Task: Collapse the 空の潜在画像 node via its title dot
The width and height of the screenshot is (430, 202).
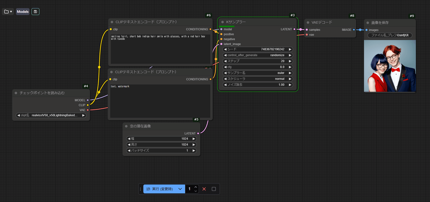Action: (x=126, y=126)
